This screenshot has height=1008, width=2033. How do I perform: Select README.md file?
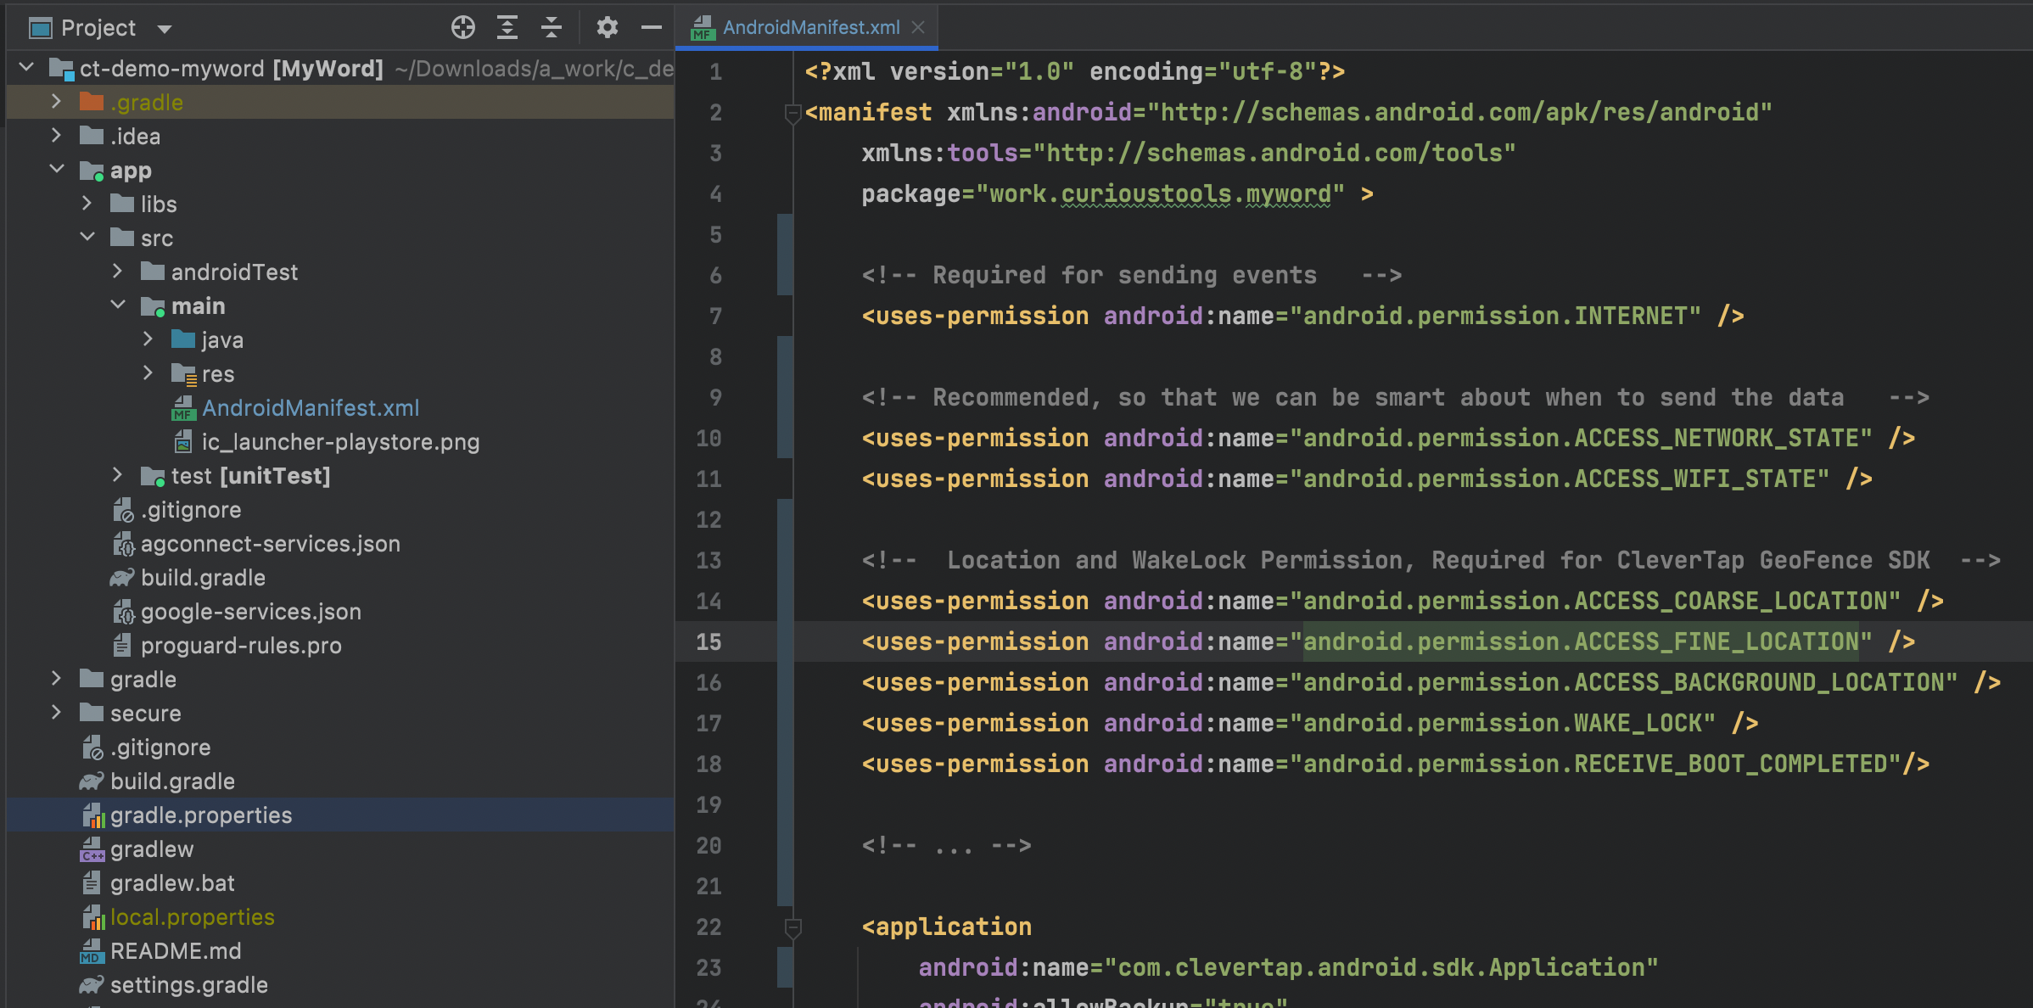click(176, 951)
